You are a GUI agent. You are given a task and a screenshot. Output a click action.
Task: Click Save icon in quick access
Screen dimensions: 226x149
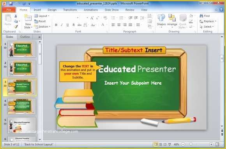(11, 4)
